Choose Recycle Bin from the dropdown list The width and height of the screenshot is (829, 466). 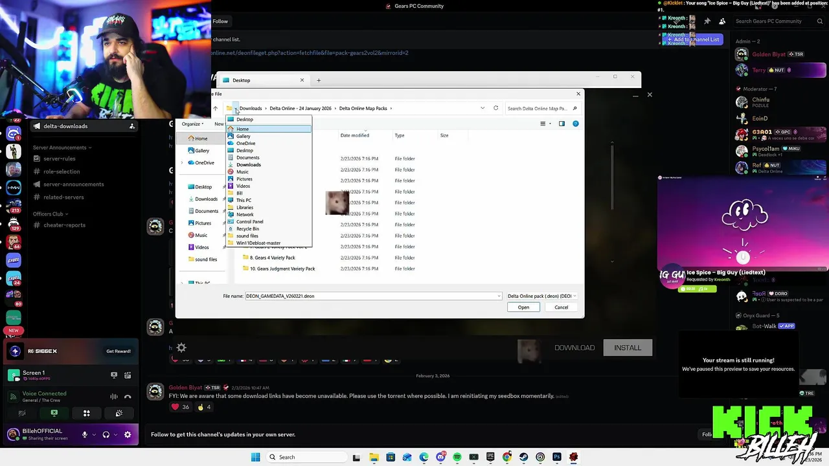[269, 228]
